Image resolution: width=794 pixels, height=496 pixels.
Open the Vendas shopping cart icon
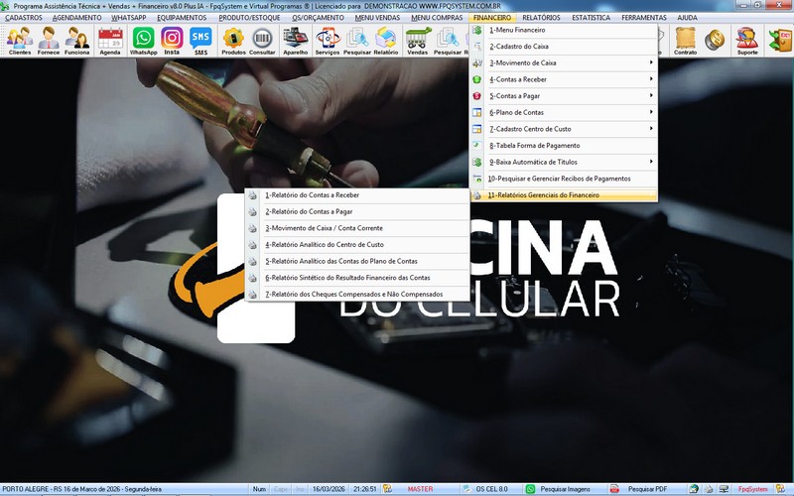418,41
